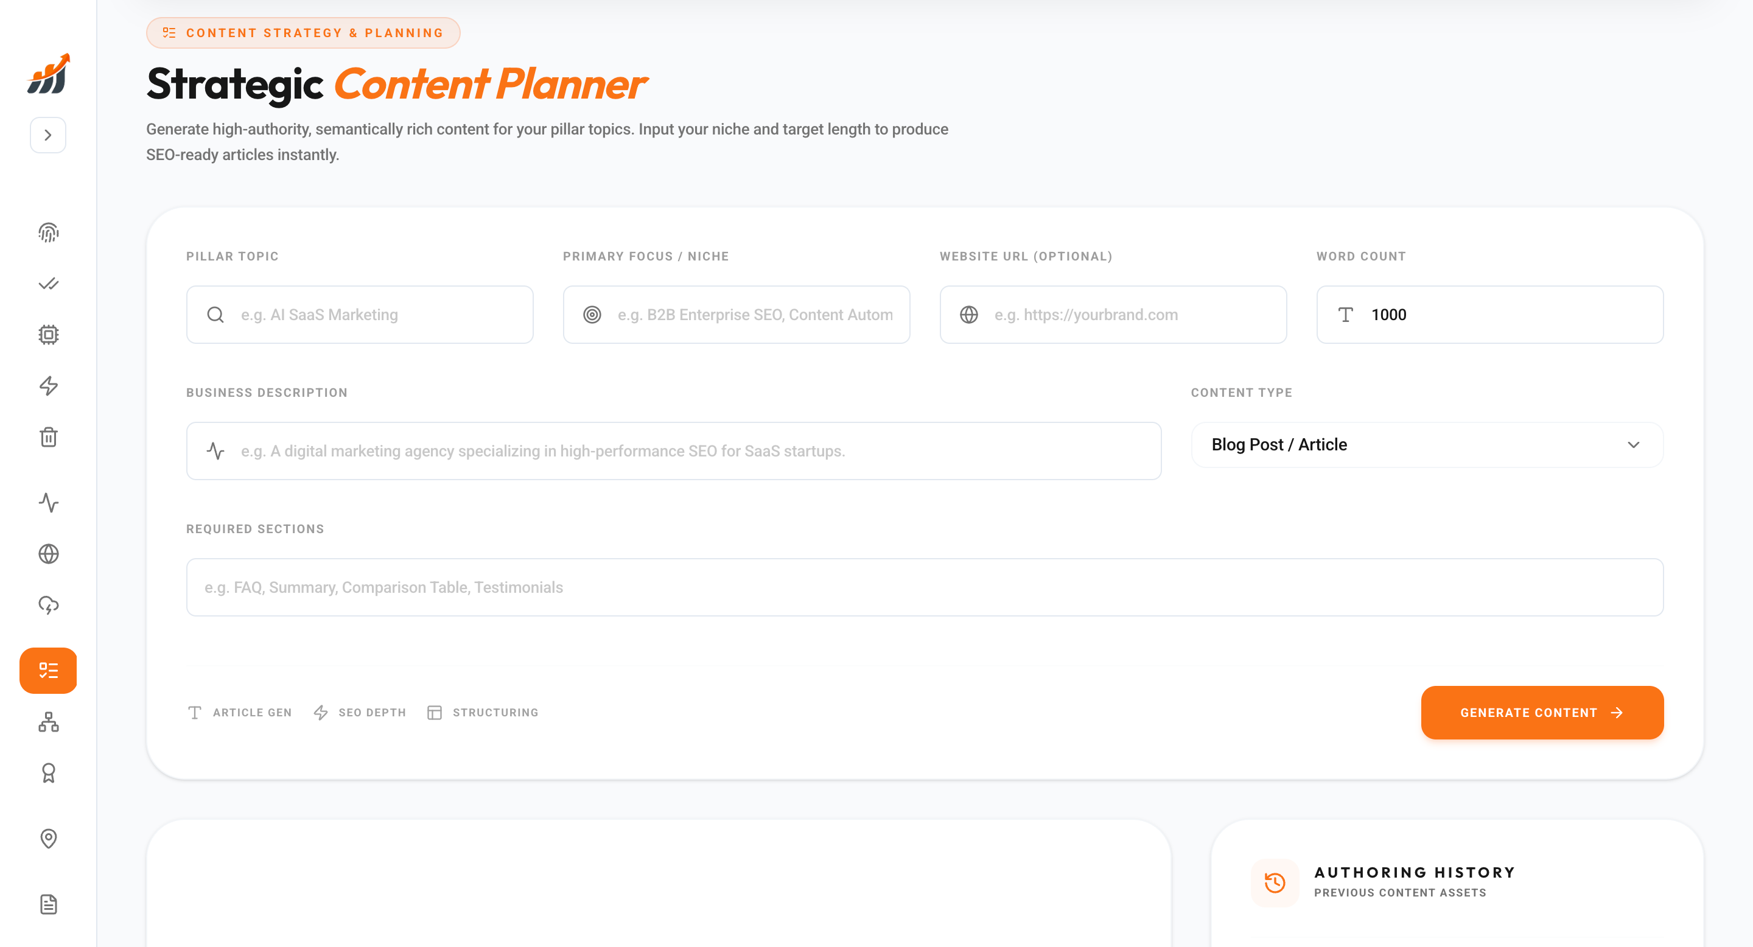Click the Required Sections text field
Screen dimensions: 1753x947
pos(924,587)
